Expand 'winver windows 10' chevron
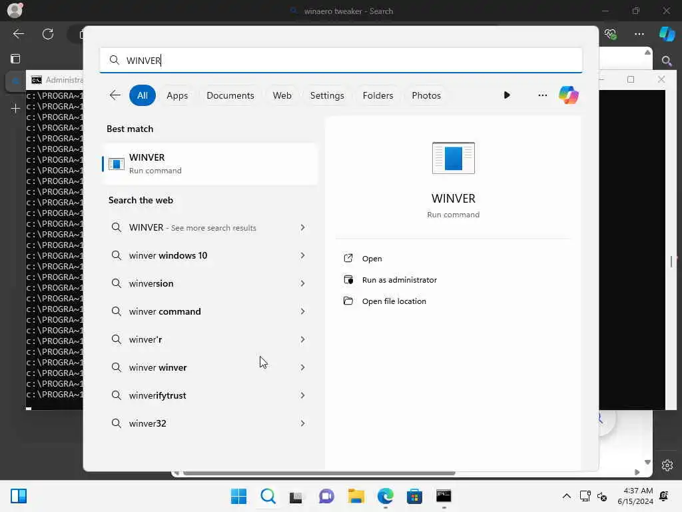682x512 pixels. pyautogui.click(x=303, y=255)
